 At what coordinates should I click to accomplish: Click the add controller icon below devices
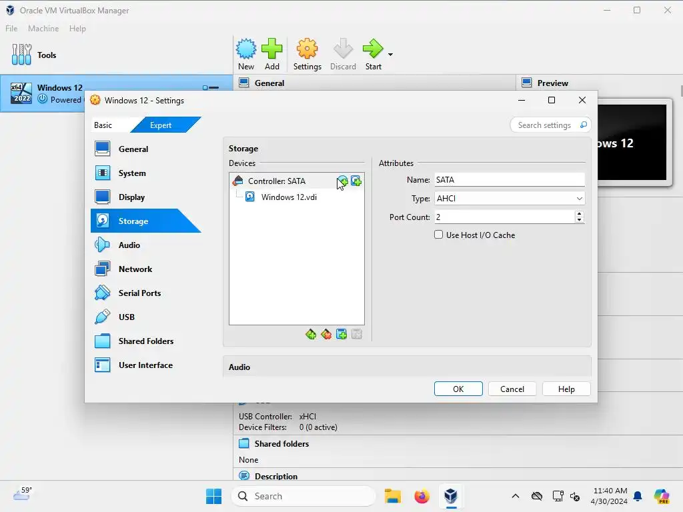311,335
